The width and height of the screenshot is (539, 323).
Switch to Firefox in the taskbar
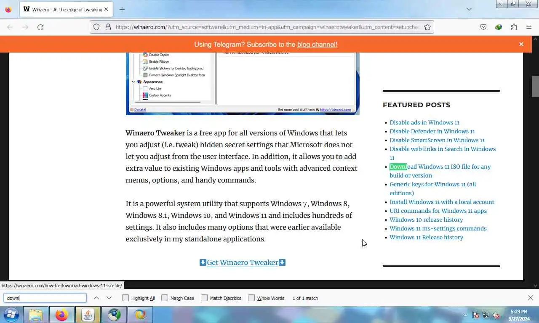point(61,315)
